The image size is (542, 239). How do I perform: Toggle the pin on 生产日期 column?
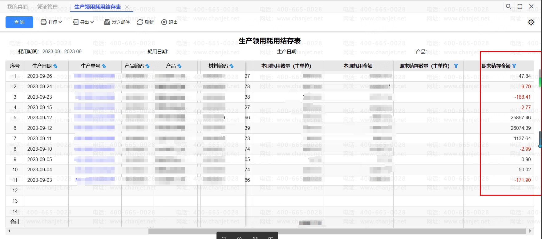tap(55, 66)
